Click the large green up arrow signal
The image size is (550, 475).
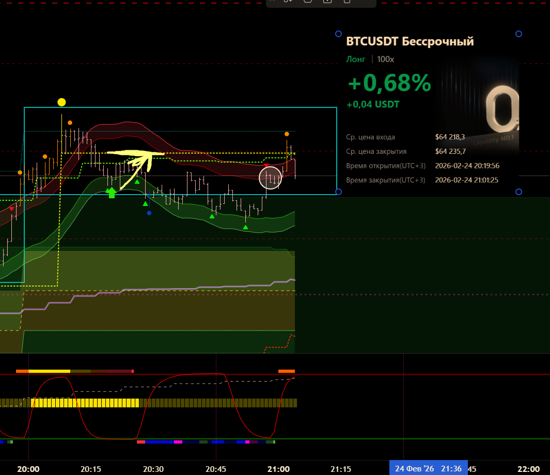coord(112,193)
